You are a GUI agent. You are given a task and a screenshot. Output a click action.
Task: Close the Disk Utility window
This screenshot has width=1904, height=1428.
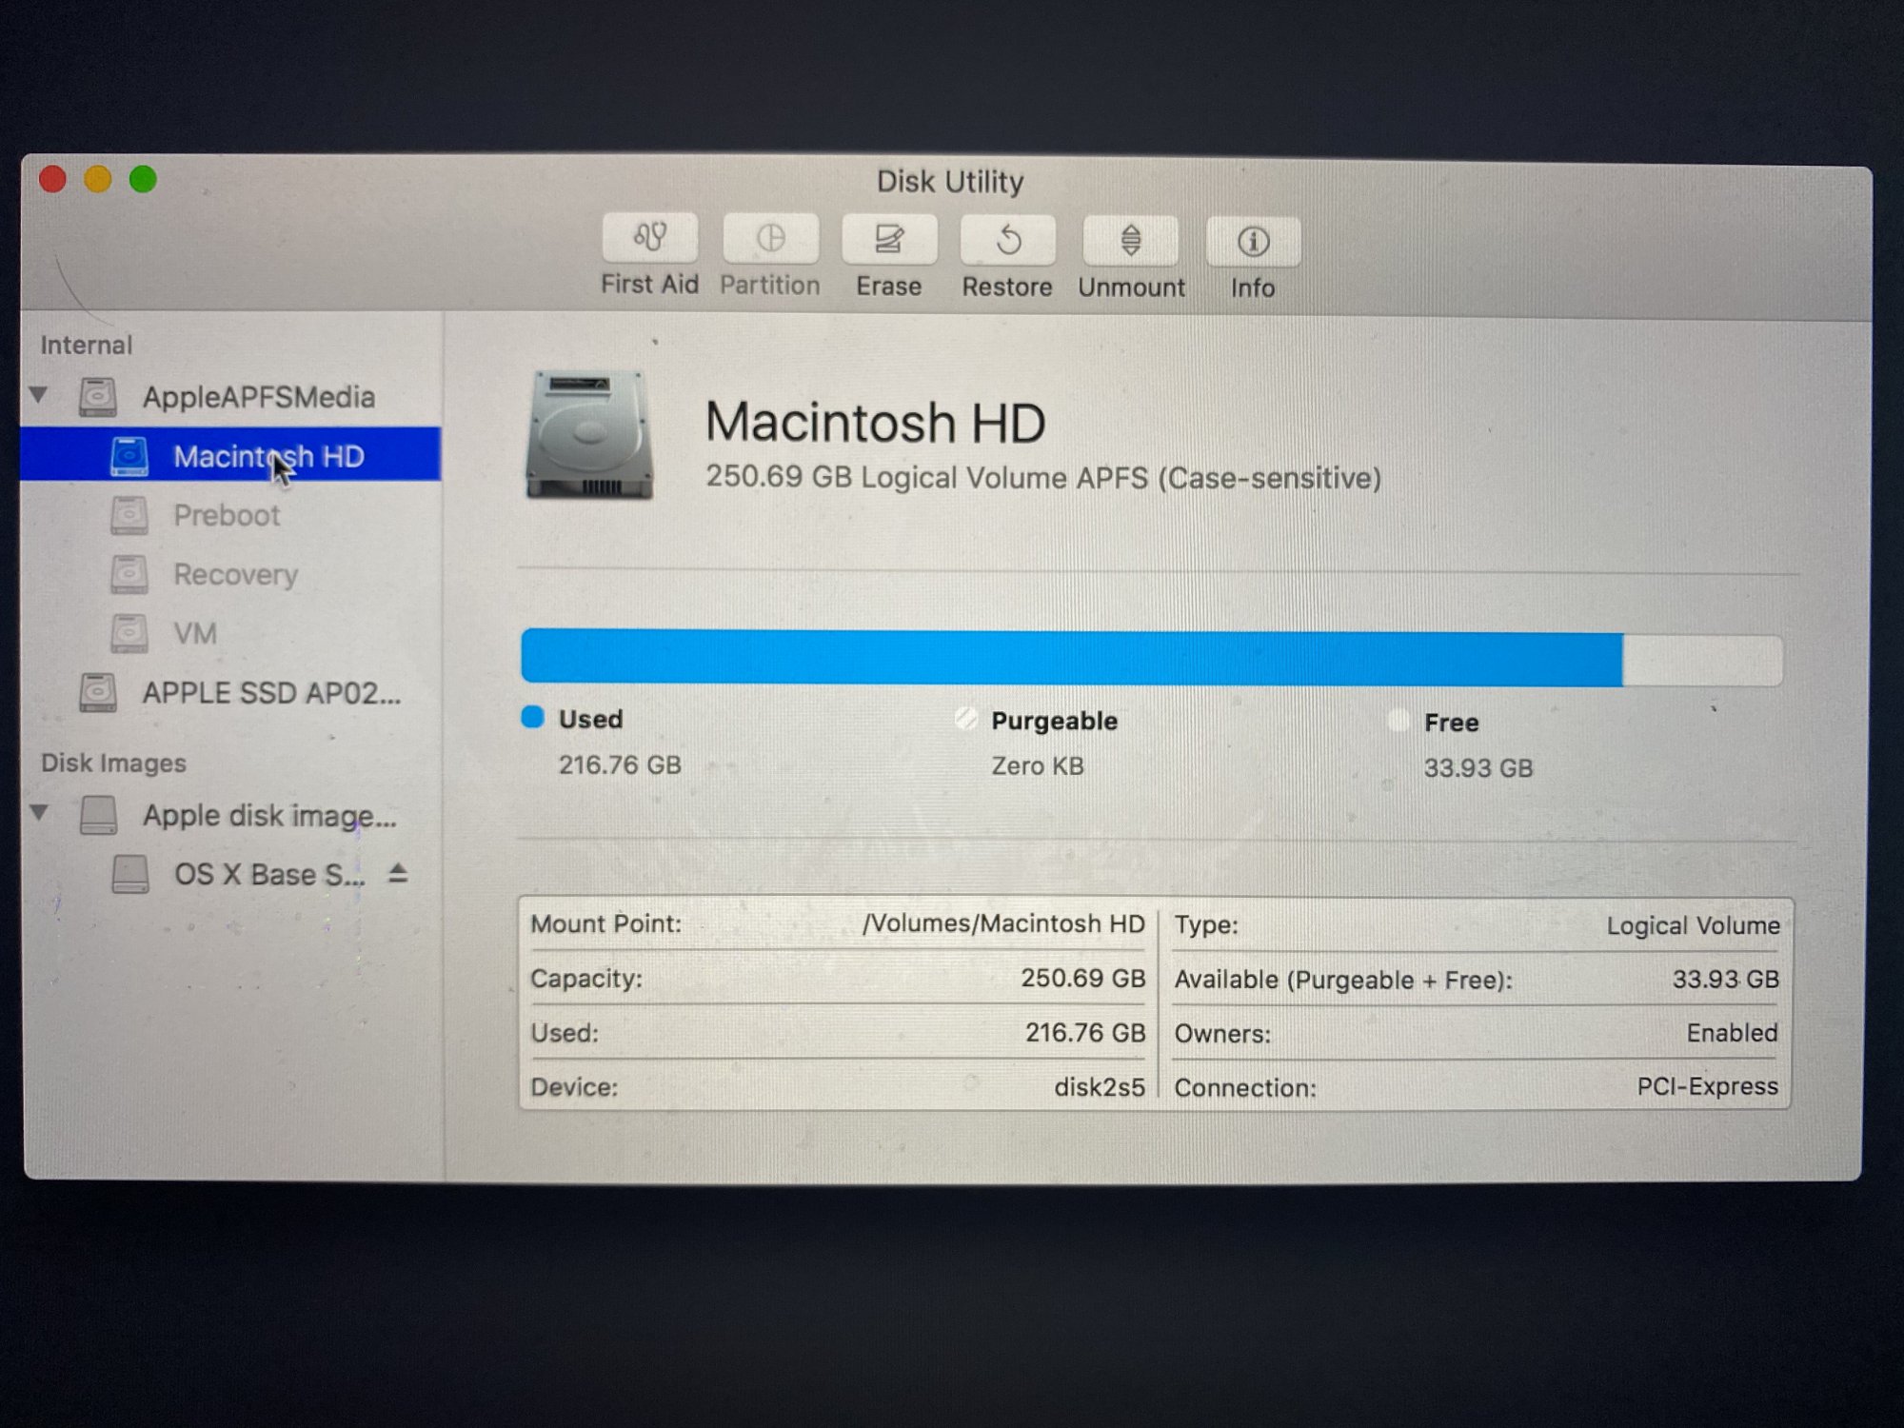(52, 179)
